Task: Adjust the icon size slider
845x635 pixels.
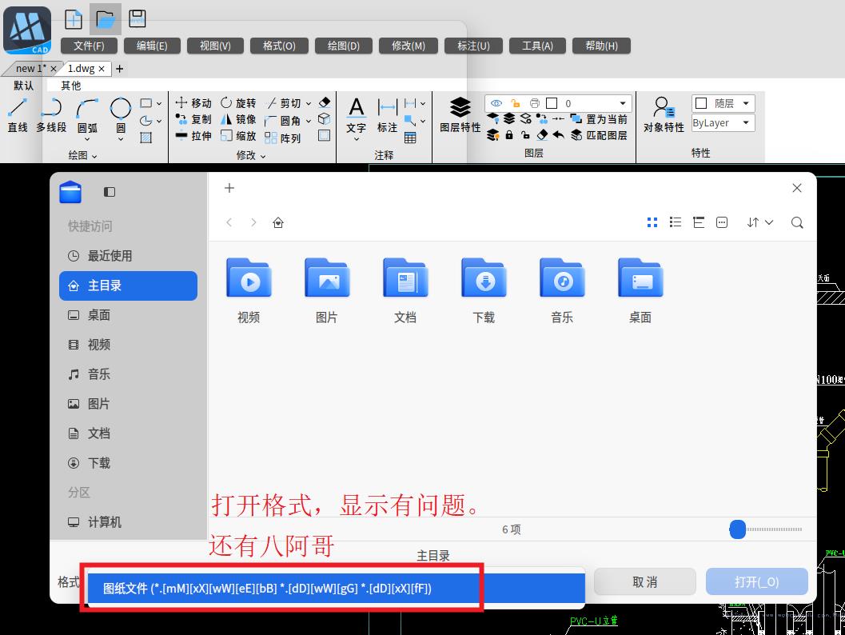Action: tap(738, 529)
